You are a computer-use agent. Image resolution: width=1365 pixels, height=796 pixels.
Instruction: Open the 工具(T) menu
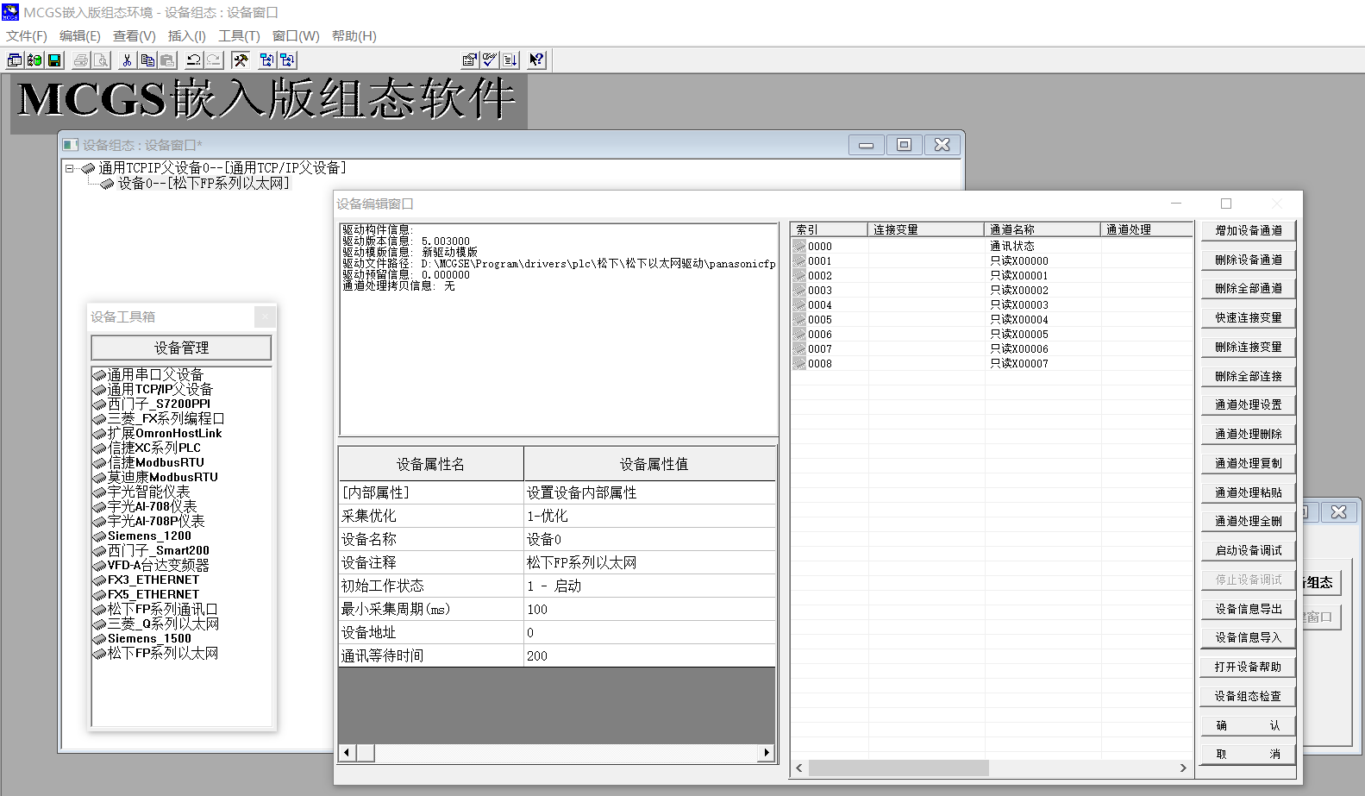point(239,36)
